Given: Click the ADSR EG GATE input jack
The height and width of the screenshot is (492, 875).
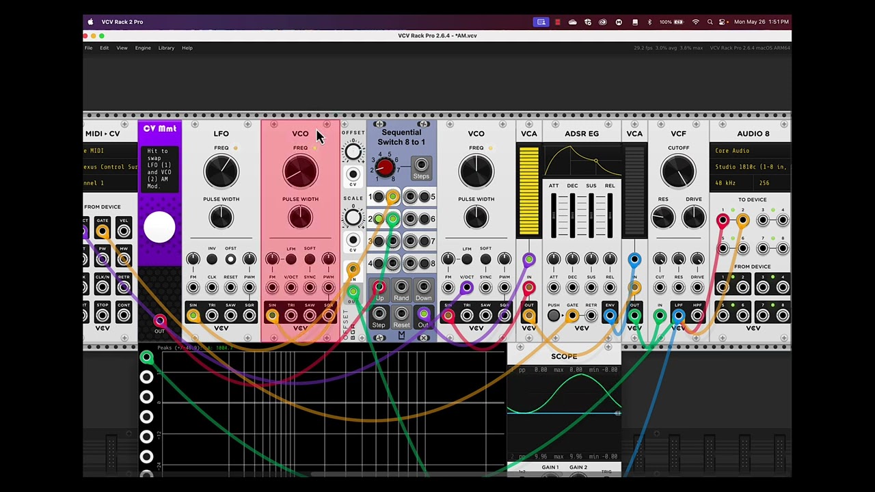Looking at the screenshot, I should 572,315.
